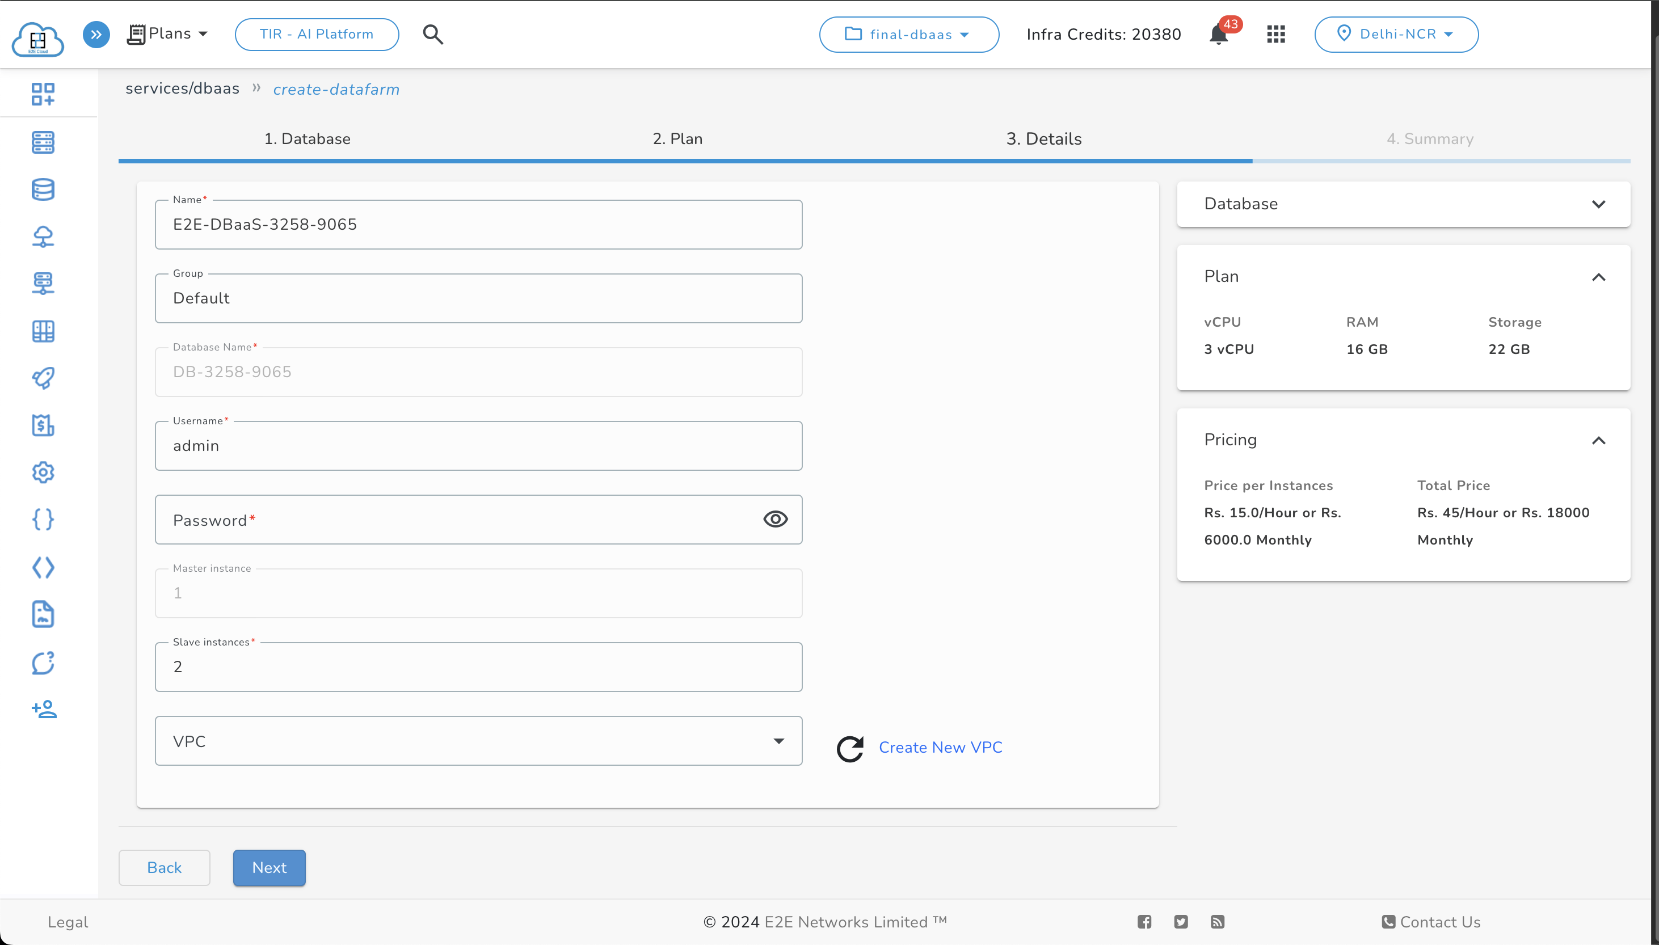Open the settings gear sidebar icon
Screen dimensions: 1659x945
(x=43, y=472)
